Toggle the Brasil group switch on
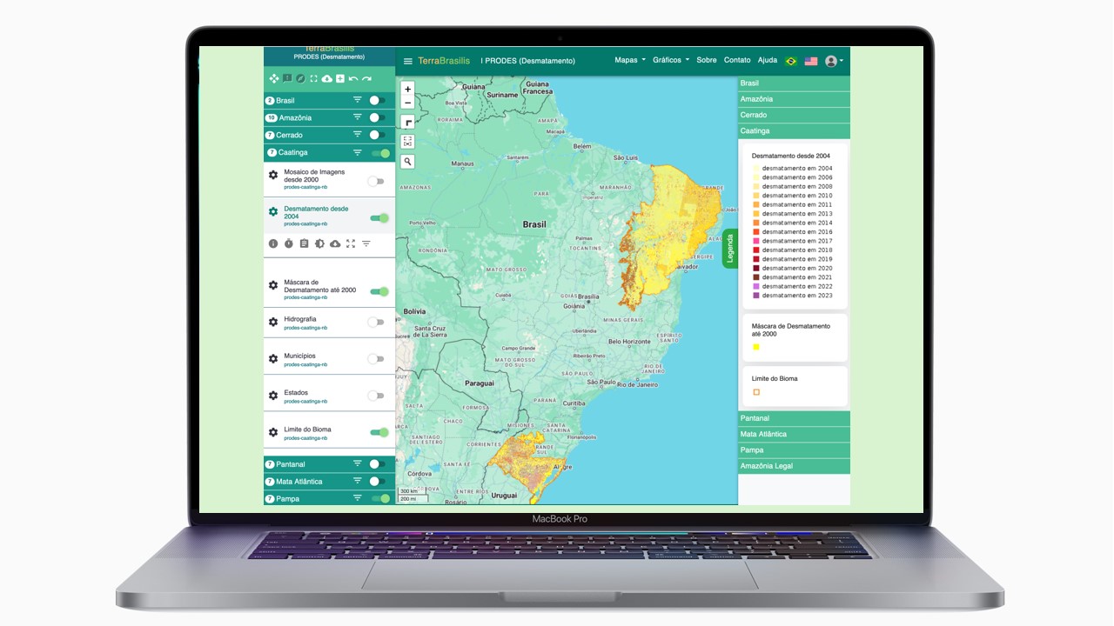 [x=378, y=101]
